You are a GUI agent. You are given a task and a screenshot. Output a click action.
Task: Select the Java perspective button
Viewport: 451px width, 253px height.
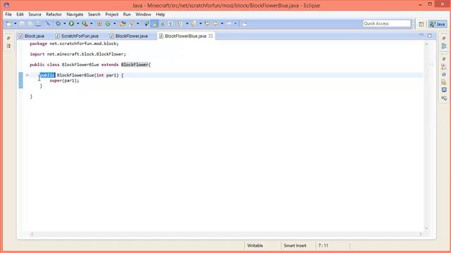point(438,24)
